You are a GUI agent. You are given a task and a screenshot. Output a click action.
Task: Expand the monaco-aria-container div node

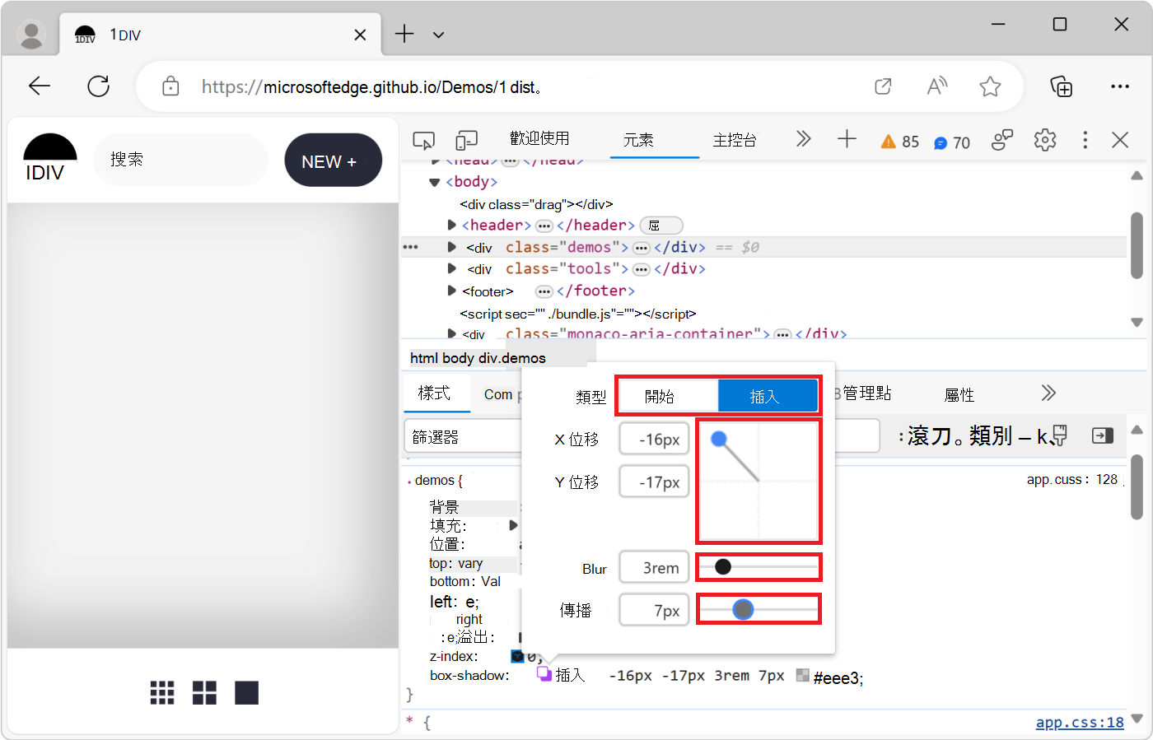[x=451, y=333]
